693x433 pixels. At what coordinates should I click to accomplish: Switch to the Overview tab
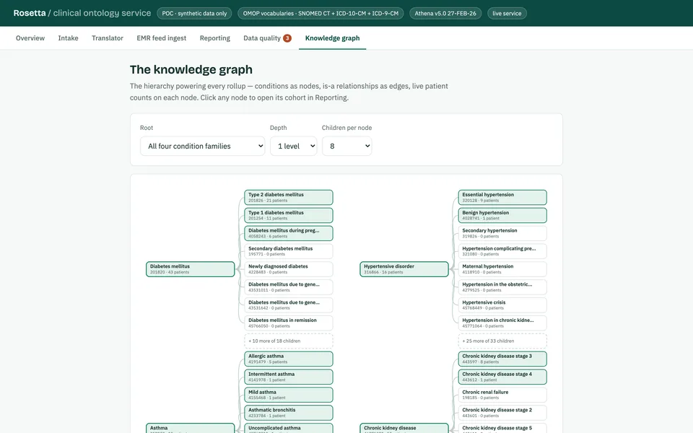pos(30,38)
